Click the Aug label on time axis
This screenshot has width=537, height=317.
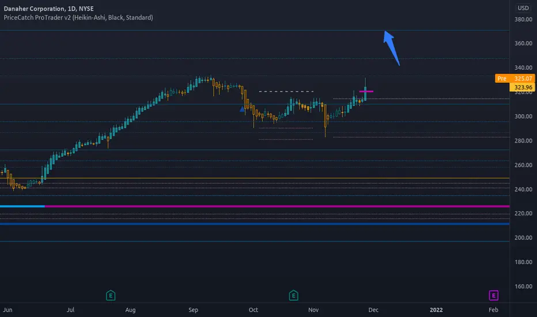130,310
